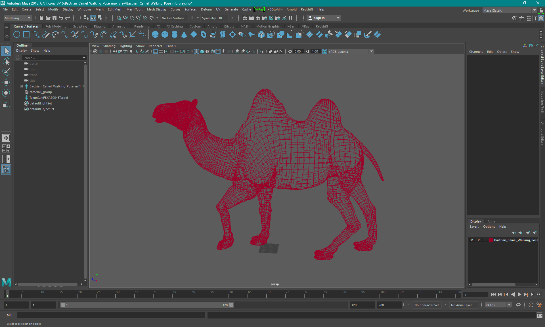Step back one frame
This screenshot has height=327, width=545.
tap(500, 295)
